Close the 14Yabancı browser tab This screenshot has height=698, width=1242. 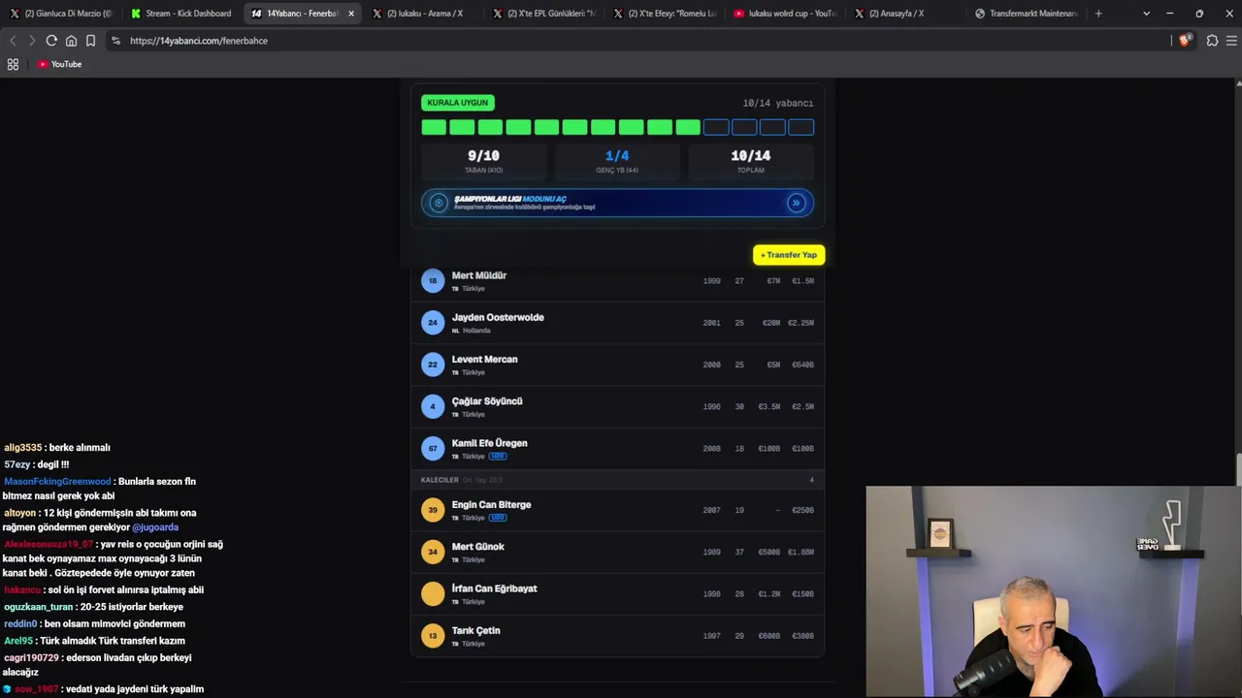point(351,14)
